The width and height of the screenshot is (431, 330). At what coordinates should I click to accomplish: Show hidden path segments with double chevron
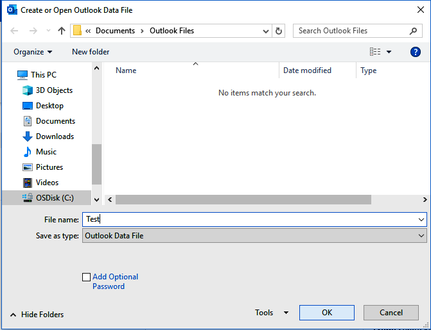pyautogui.click(x=88, y=31)
